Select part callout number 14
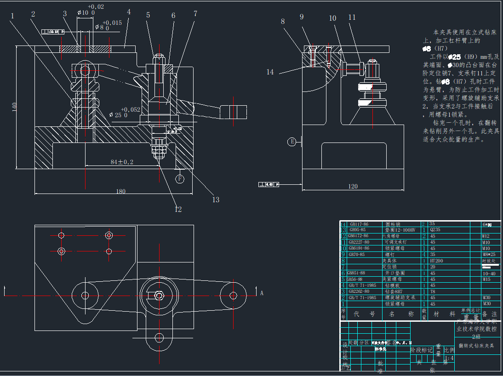Viewport: 503px width, 376px height. (270, 72)
